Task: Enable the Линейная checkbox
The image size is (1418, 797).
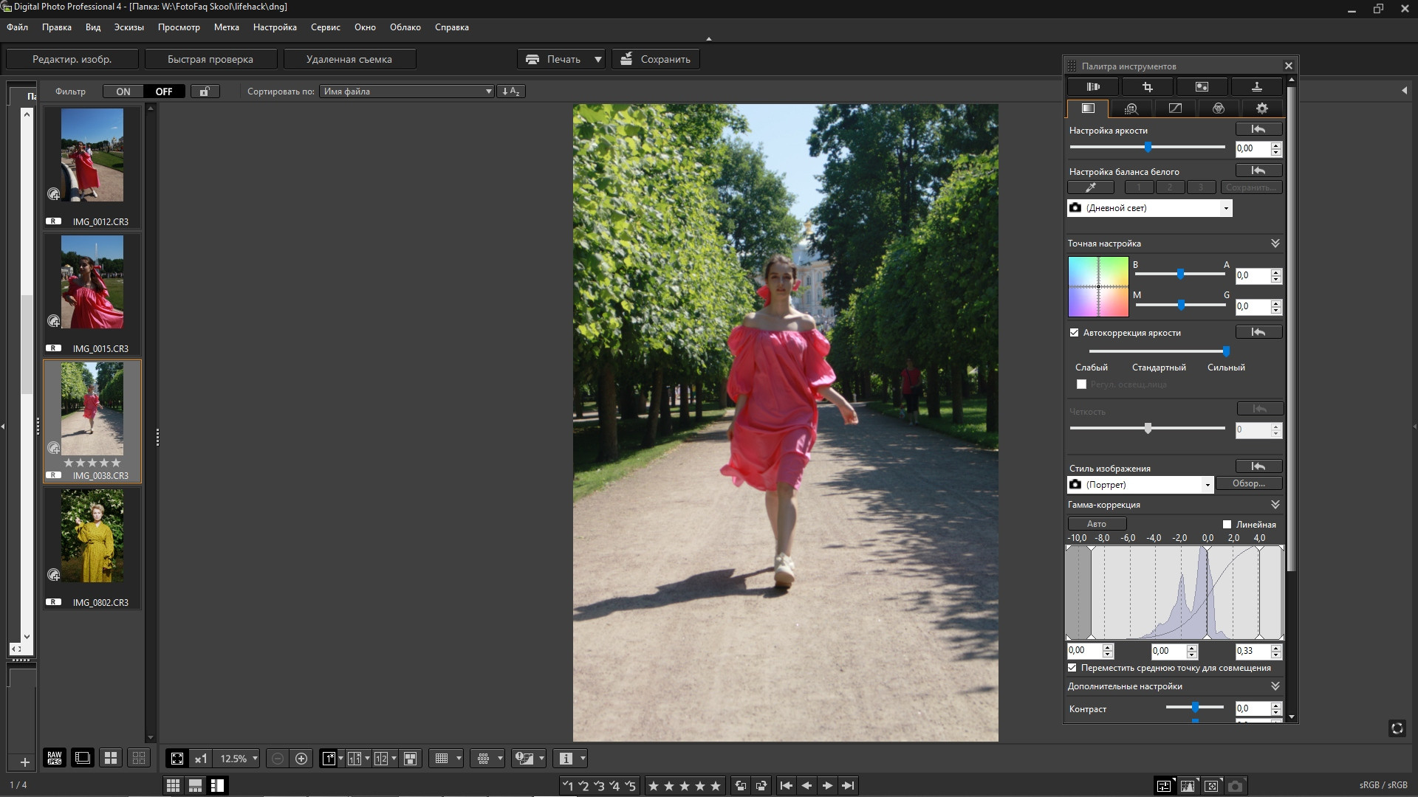Action: pos(1227,525)
